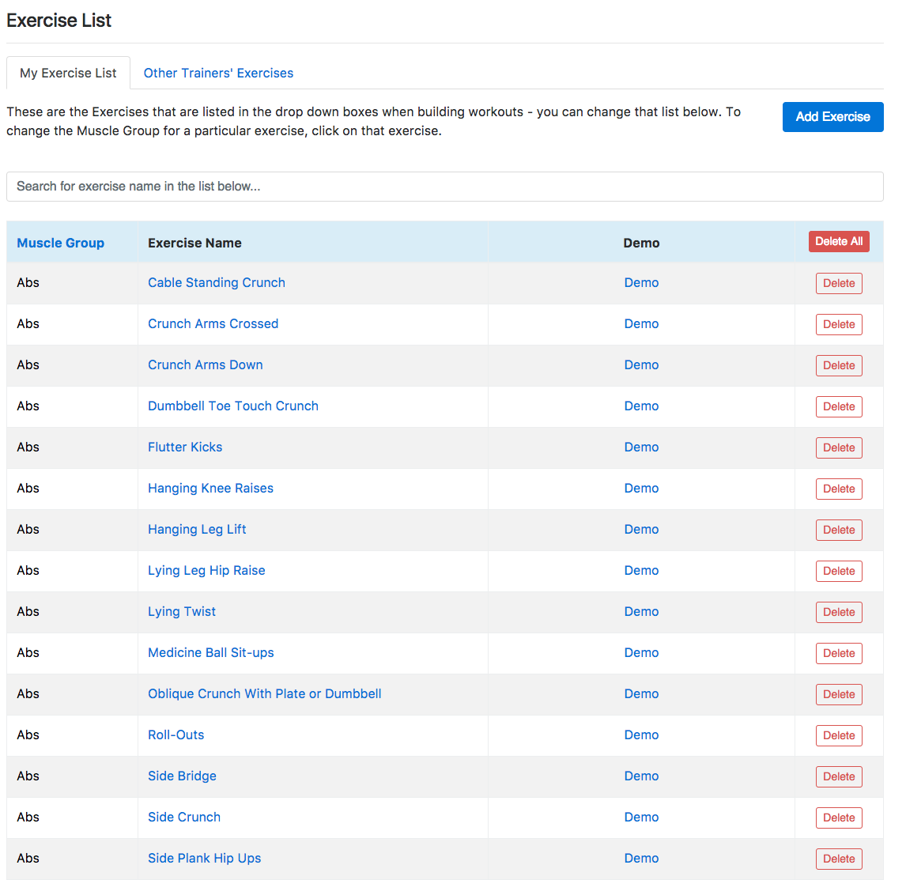Delete the Cable Standing Crunch row

pos(838,283)
